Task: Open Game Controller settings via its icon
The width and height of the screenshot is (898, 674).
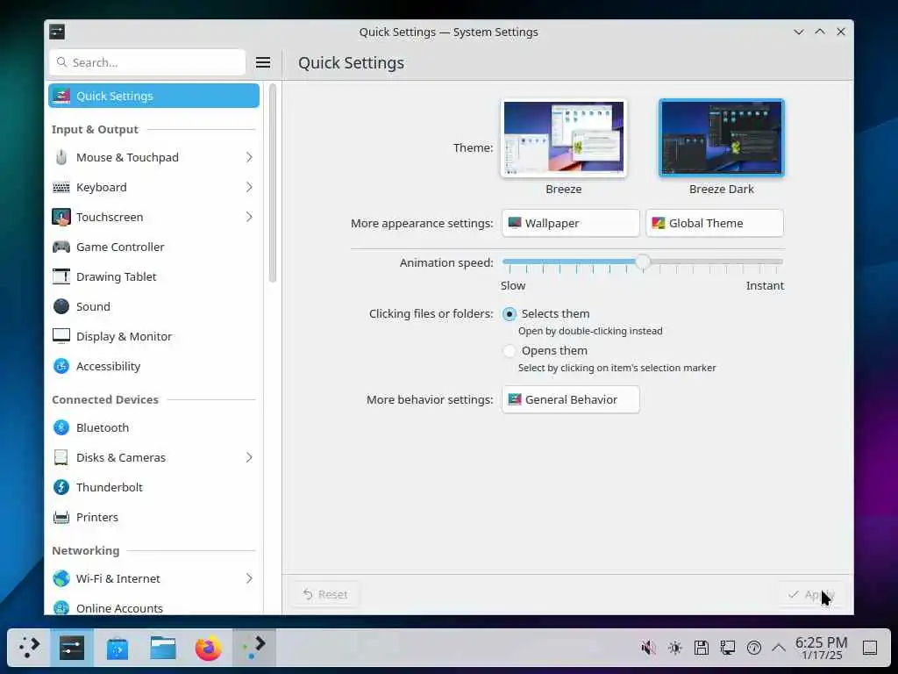Action: pos(61,247)
